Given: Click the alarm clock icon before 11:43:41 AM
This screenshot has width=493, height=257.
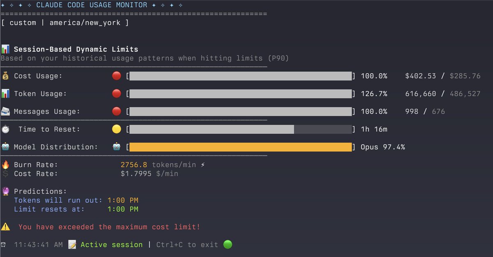Looking at the screenshot, I should 4,245.
